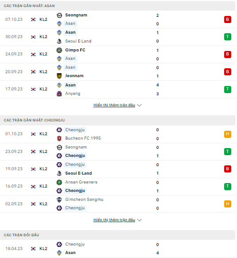This screenshot has width=237, height=258.
Task: Click orange H badge for Cheongju vs Bucheon
Action: pyautogui.click(x=228, y=134)
